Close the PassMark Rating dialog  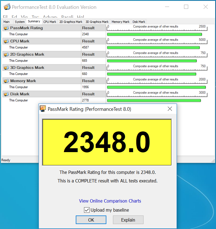[170, 109]
